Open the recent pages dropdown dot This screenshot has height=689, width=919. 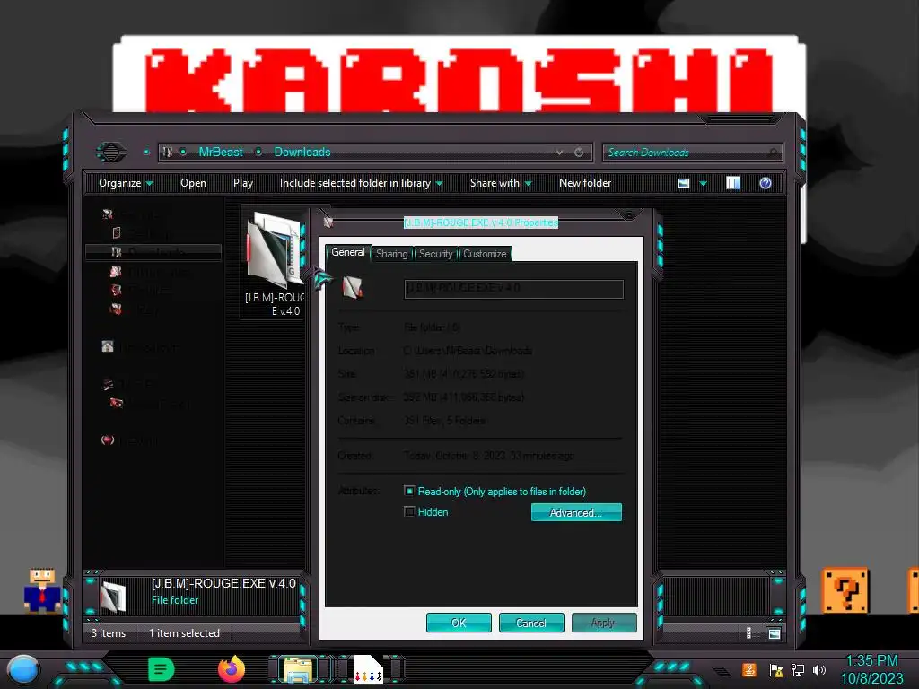tap(146, 153)
